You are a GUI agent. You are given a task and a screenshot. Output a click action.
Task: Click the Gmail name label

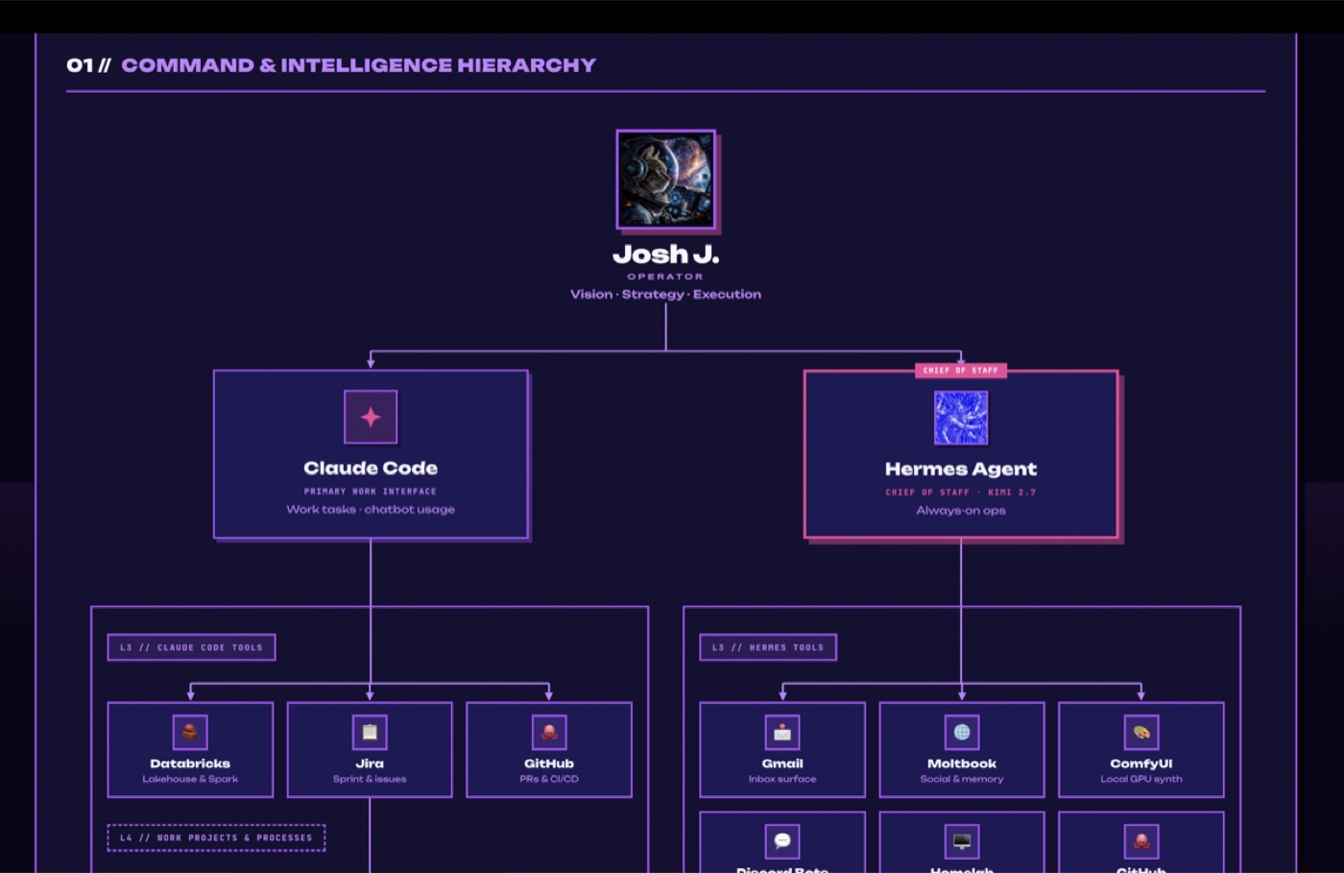tap(782, 764)
